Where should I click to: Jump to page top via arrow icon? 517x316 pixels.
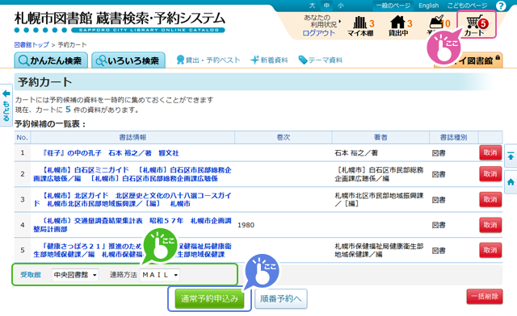pos(511,156)
